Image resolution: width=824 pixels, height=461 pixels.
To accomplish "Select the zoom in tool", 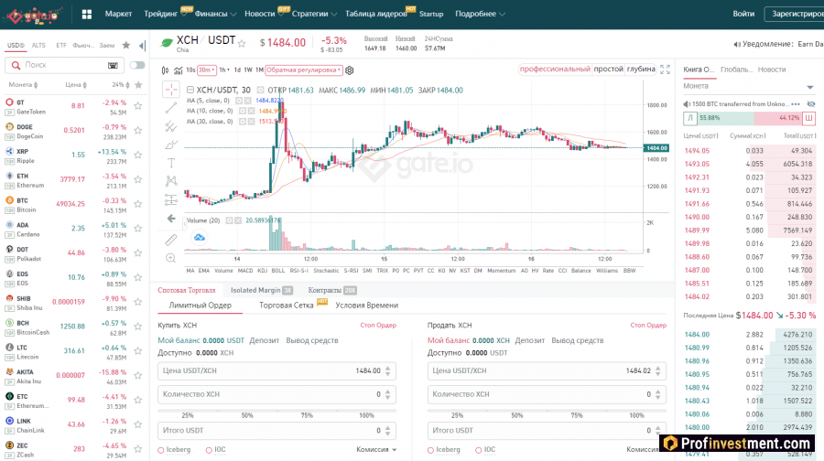I will (171, 258).
